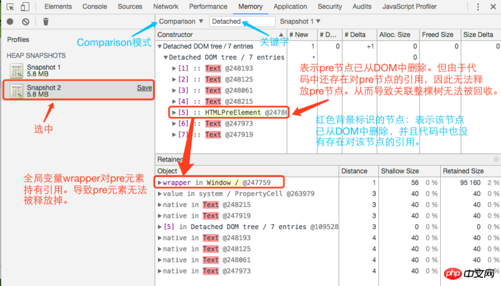Activate the inspect element cursor icon
Image resolution: width=501 pixels, height=286 pixels.
coord(10,7)
